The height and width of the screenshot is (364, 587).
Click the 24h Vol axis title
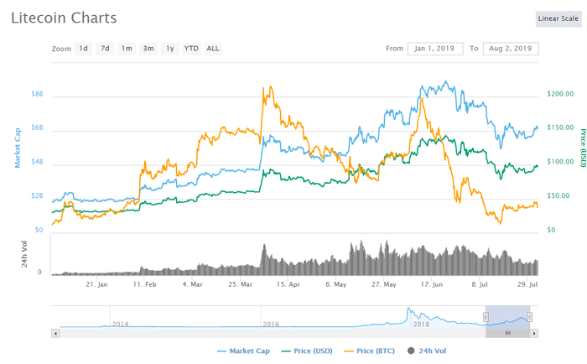24,254
